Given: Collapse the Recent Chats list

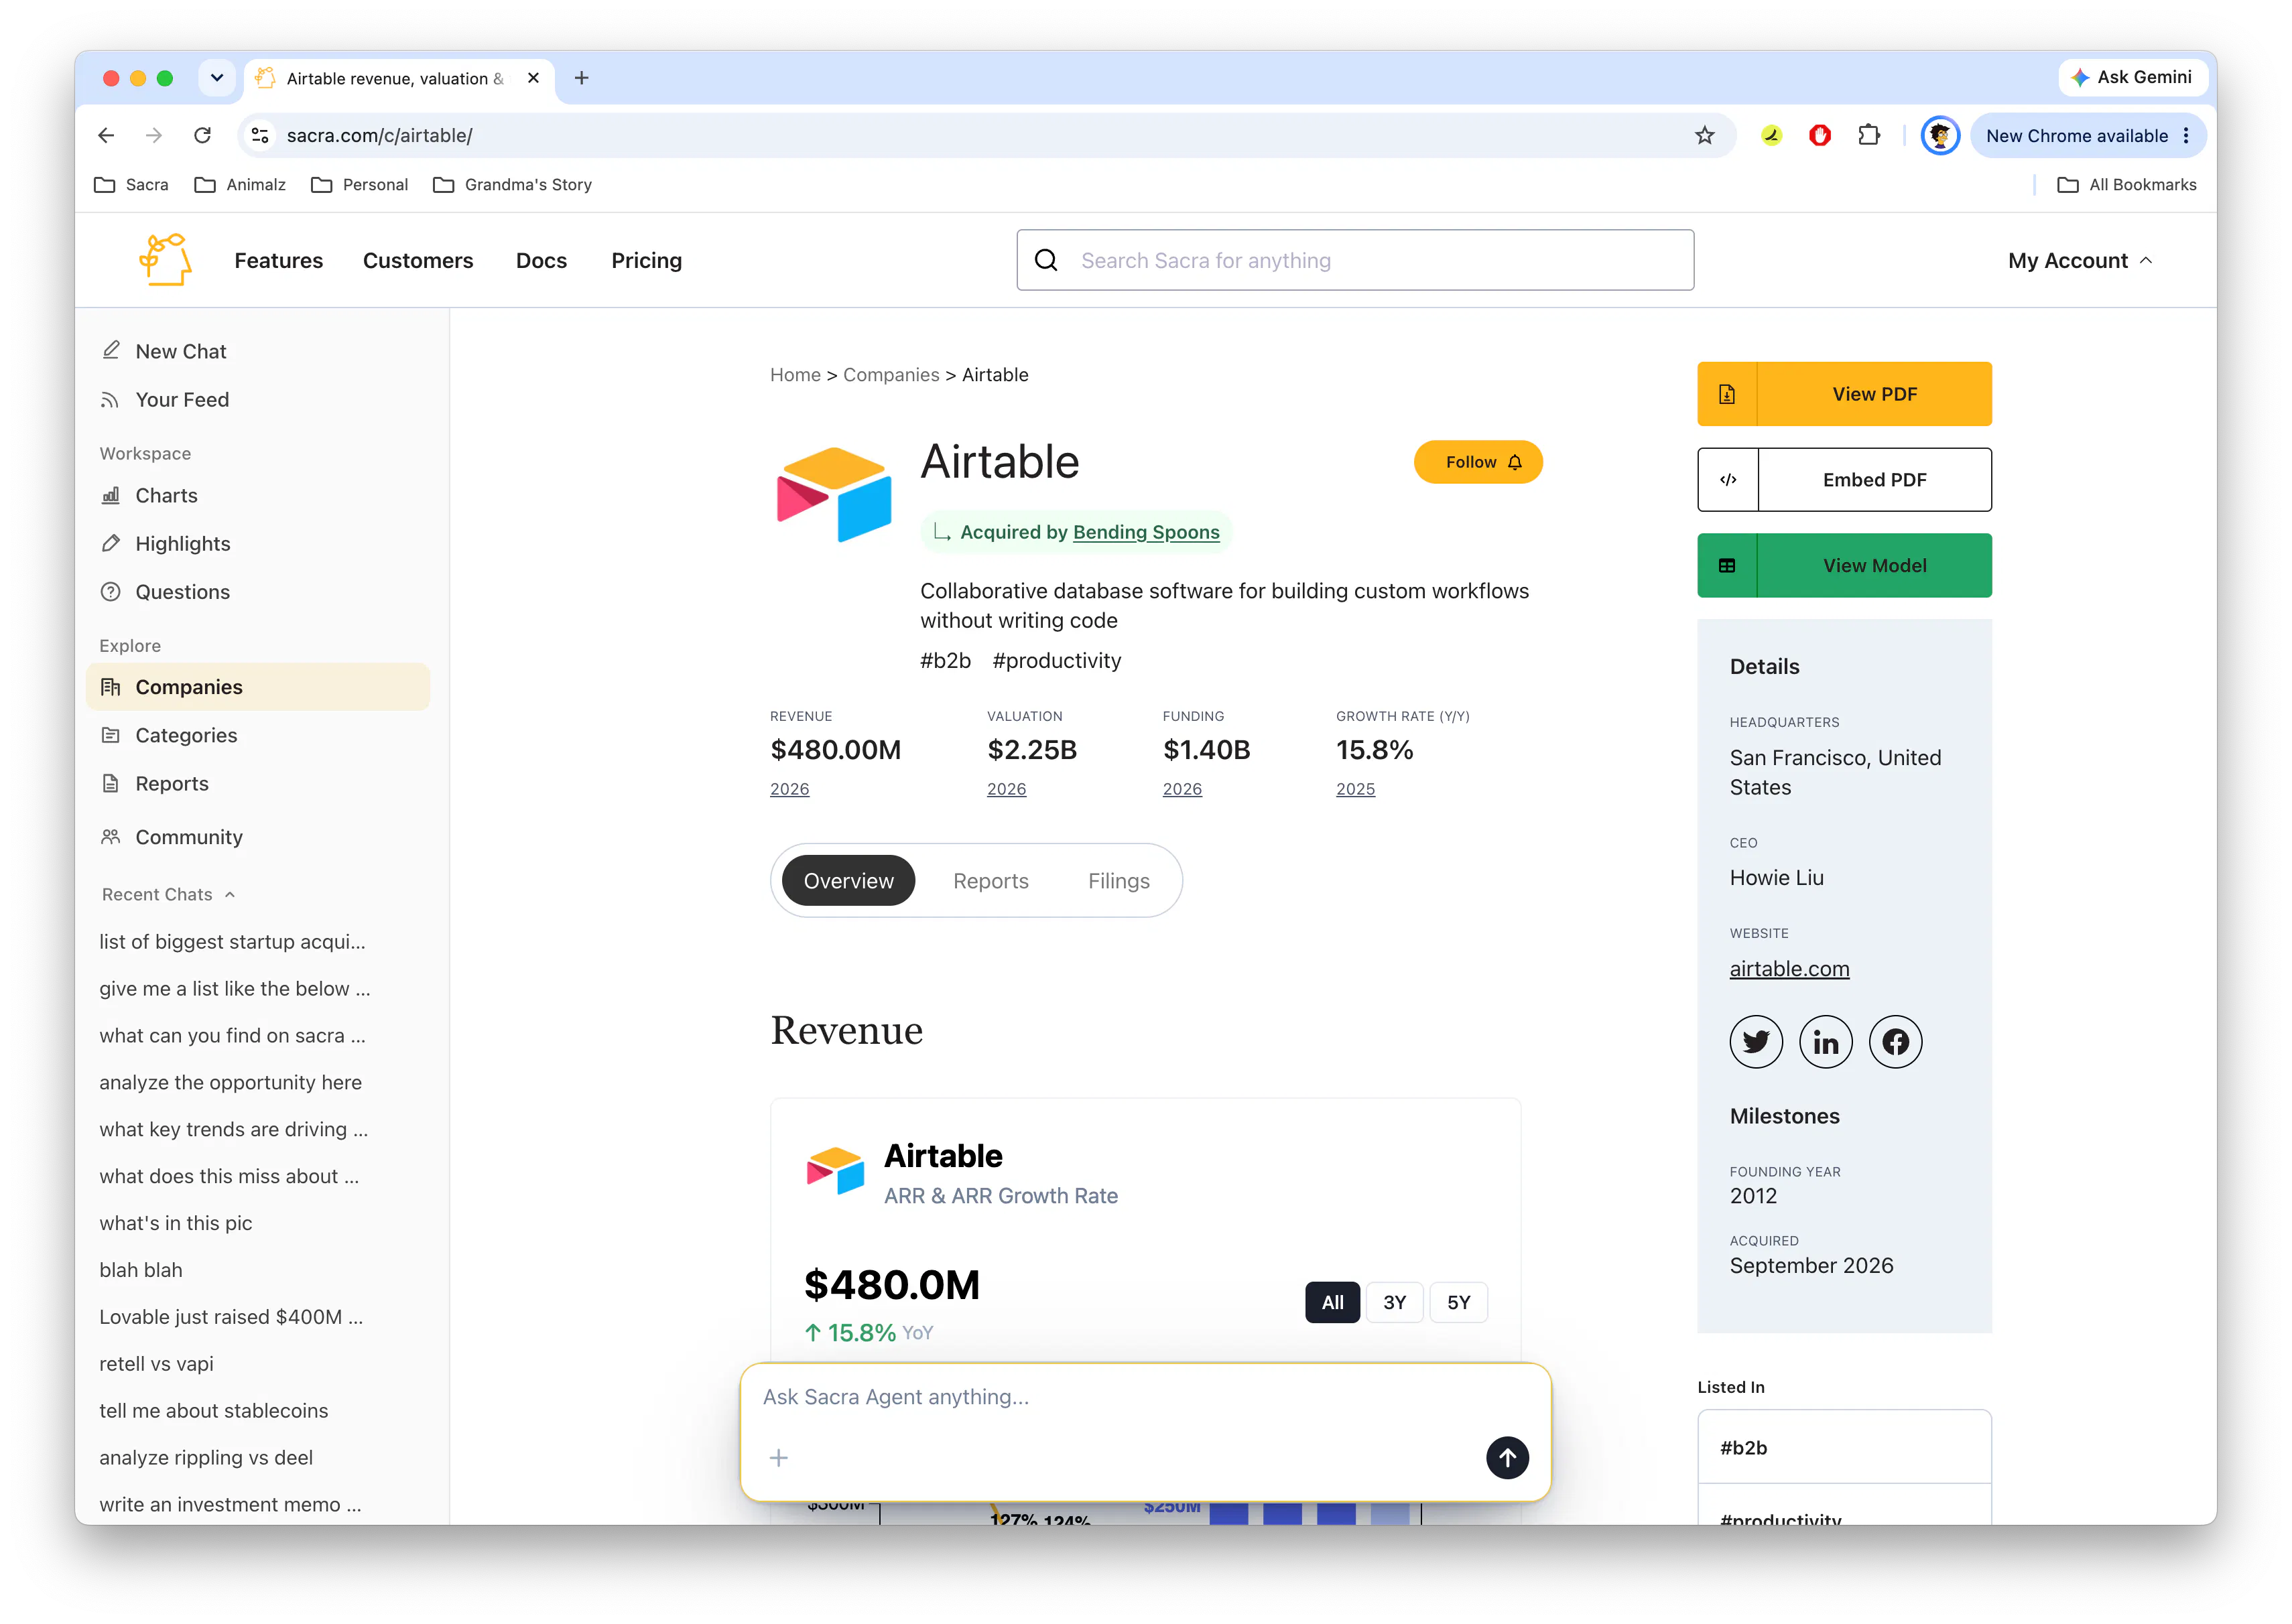Looking at the screenshot, I should (169, 894).
